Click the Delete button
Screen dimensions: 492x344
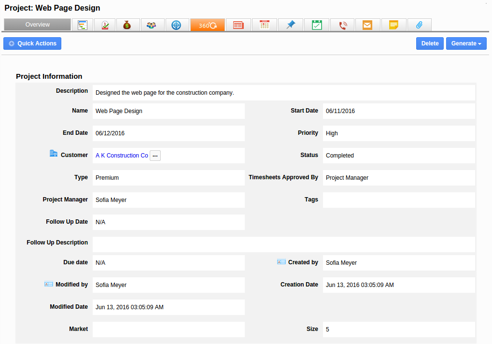(430, 43)
